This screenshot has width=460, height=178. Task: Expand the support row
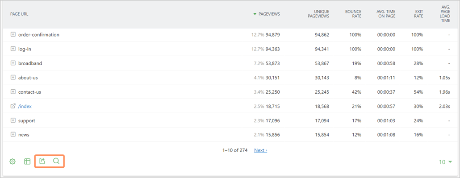[13, 120]
